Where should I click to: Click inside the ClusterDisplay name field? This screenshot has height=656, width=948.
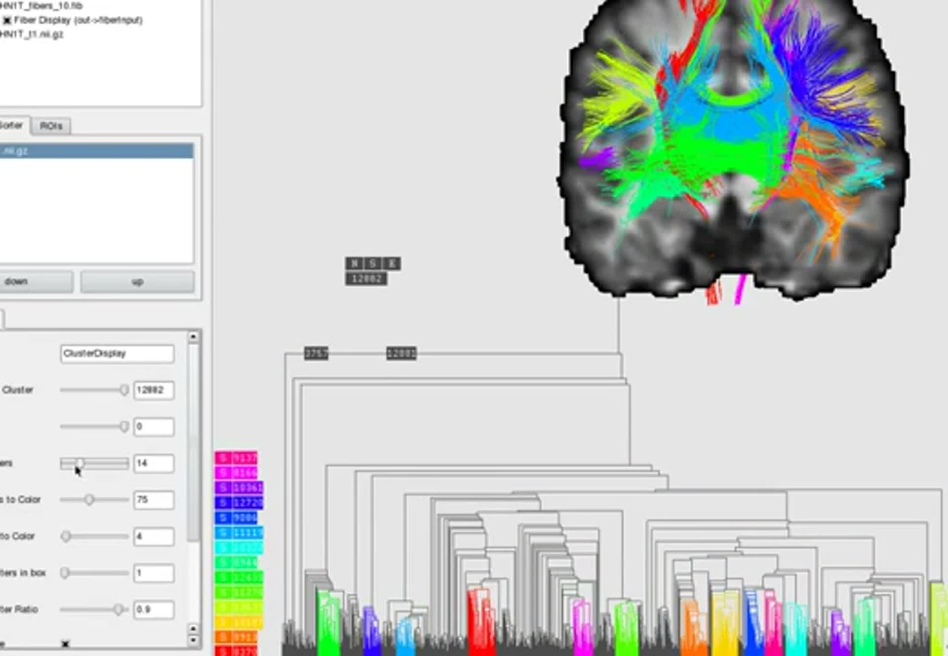click(117, 353)
